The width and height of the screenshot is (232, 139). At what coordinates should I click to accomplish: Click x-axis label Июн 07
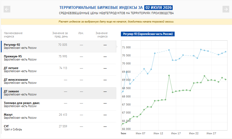[140, 133]
